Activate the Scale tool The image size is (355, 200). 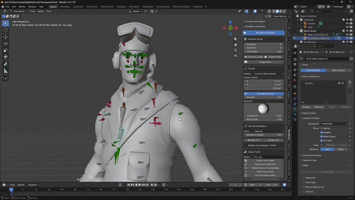click(6, 50)
